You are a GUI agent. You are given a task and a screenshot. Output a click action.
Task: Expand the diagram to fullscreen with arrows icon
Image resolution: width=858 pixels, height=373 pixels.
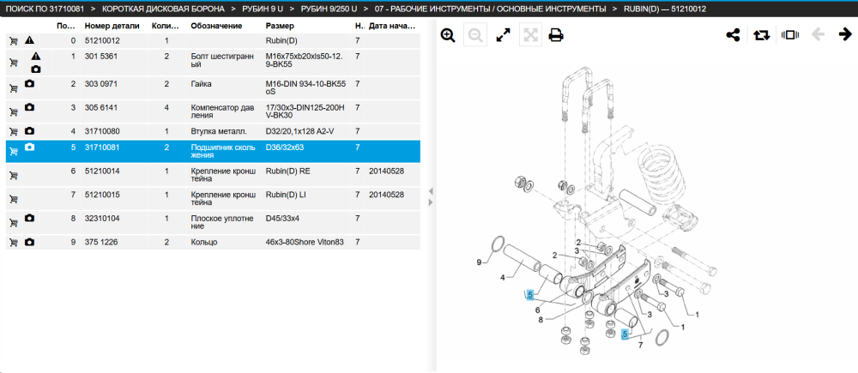coord(503,35)
